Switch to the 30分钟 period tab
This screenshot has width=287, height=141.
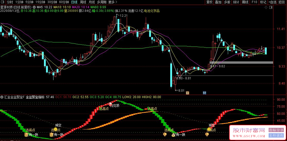[52, 2]
